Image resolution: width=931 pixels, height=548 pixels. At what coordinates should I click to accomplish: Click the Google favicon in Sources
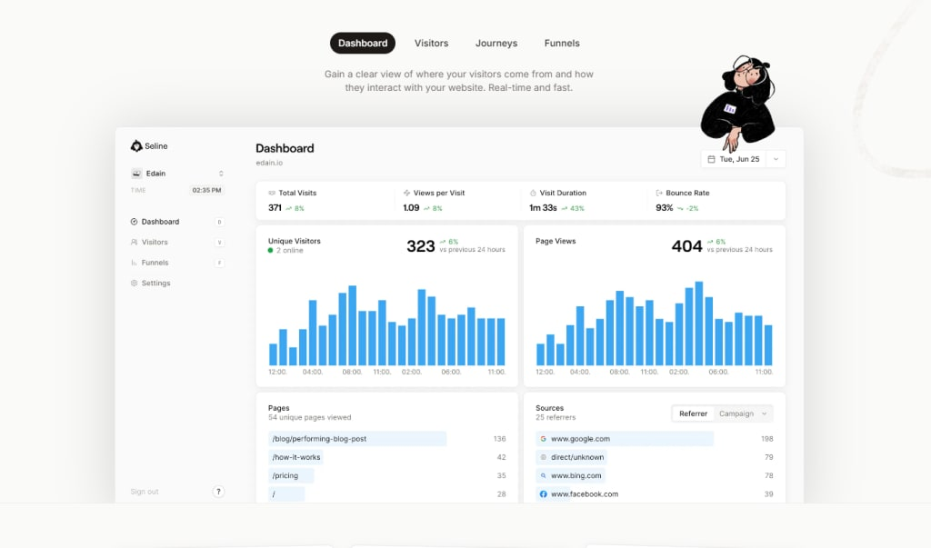[544, 439]
